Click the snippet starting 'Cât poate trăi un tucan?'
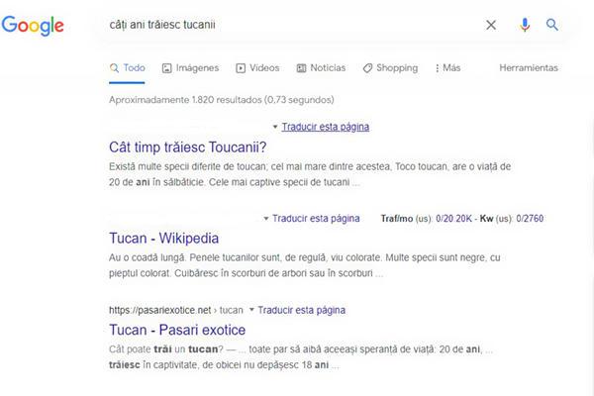This screenshot has width=594, height=396. [x=301, y=357]
